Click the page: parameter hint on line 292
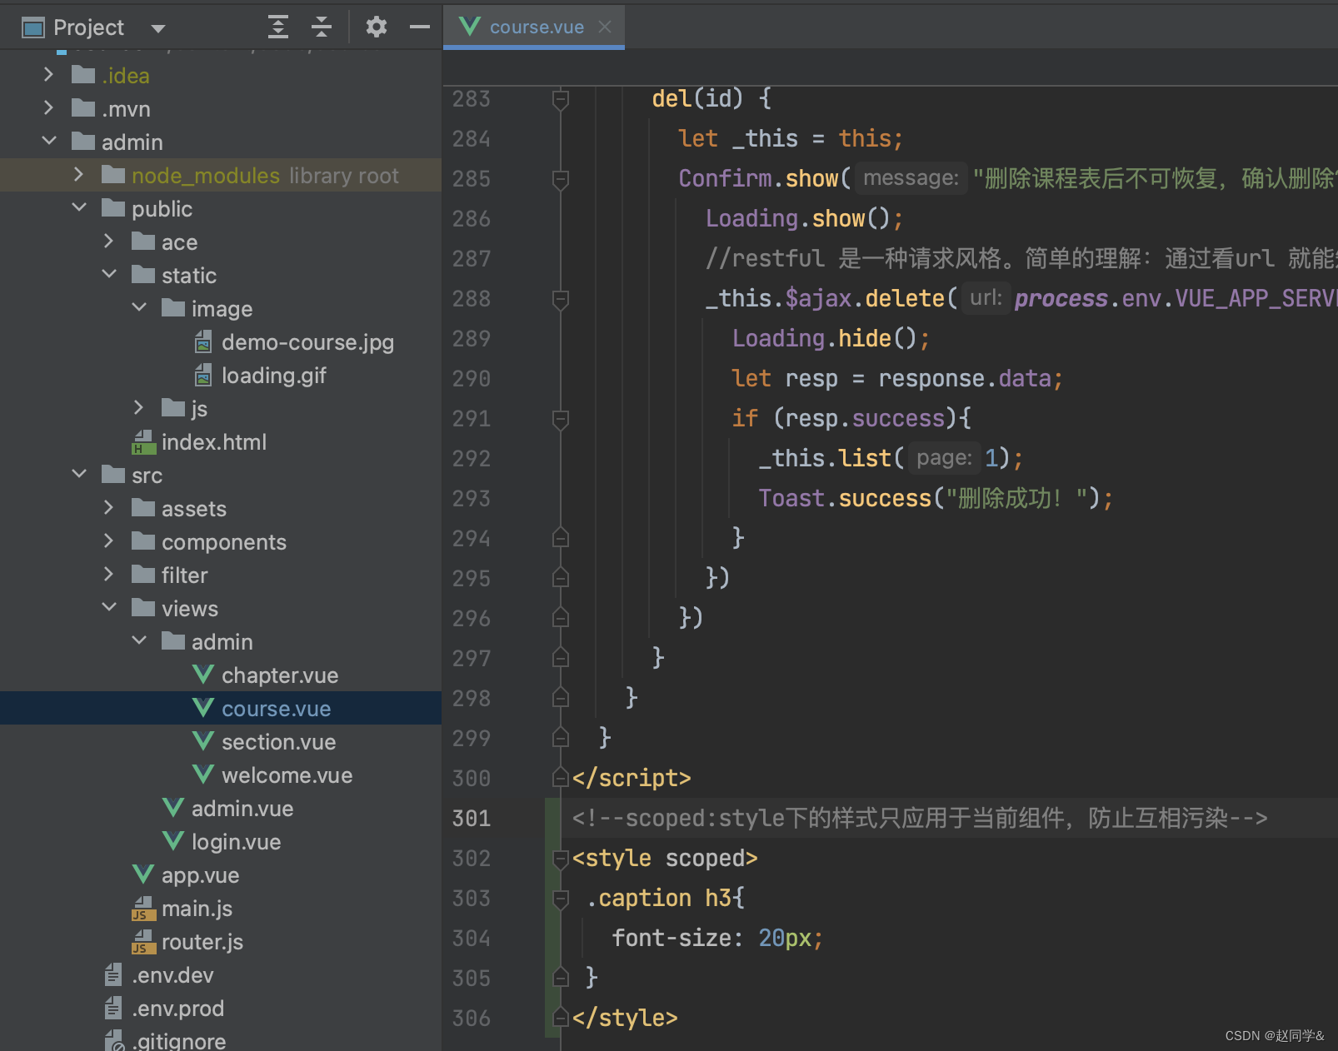 point(944,458)
